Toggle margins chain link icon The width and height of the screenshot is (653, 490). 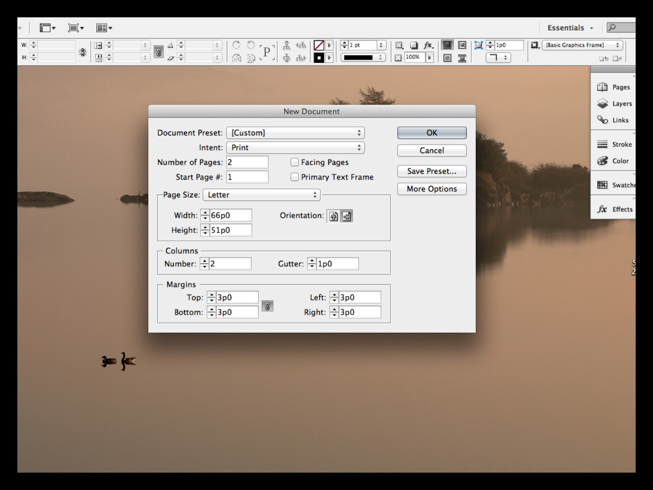(267, 306)
